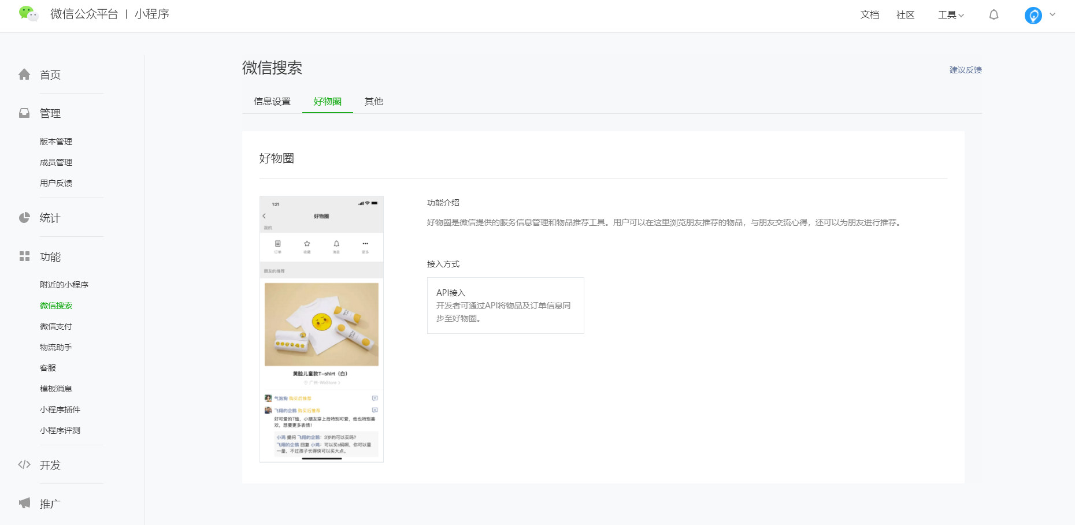The height and width of the screenshot is (525, 1075).
Task: Click the 开发 code icon
Action: point(24,464)
